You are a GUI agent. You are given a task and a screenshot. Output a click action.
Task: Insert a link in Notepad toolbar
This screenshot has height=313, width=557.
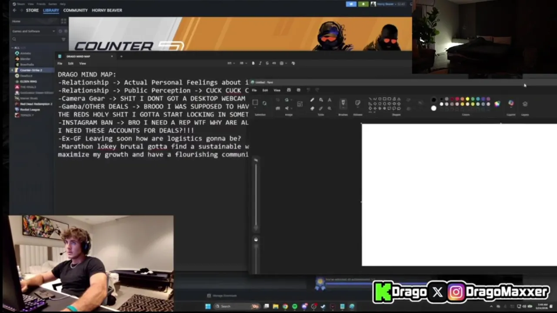[274, 63]
